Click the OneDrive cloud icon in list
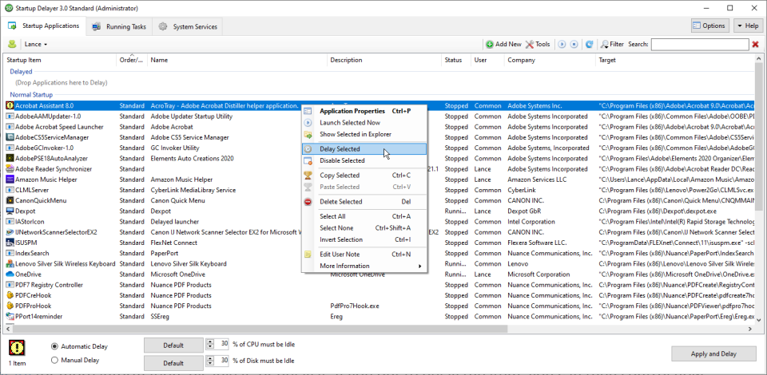Viewport: 767px width, 375px height. tap(10, 274)
